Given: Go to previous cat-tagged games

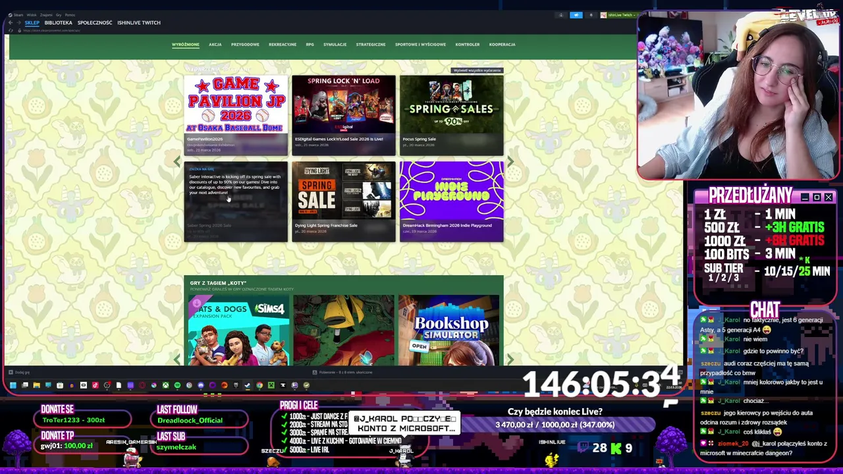Looking at the screenshot, I should tap(177, 359).
